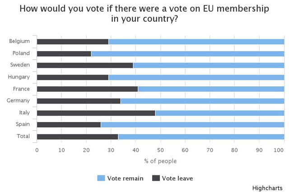The width and height of the screenshot is (289, 193).
Task: Click the dark Vote leave legend swatch
Action: (155, 178)
